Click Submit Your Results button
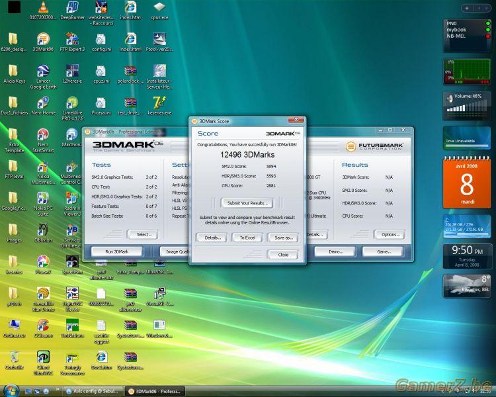496x397 pixels. coord(247,203)
